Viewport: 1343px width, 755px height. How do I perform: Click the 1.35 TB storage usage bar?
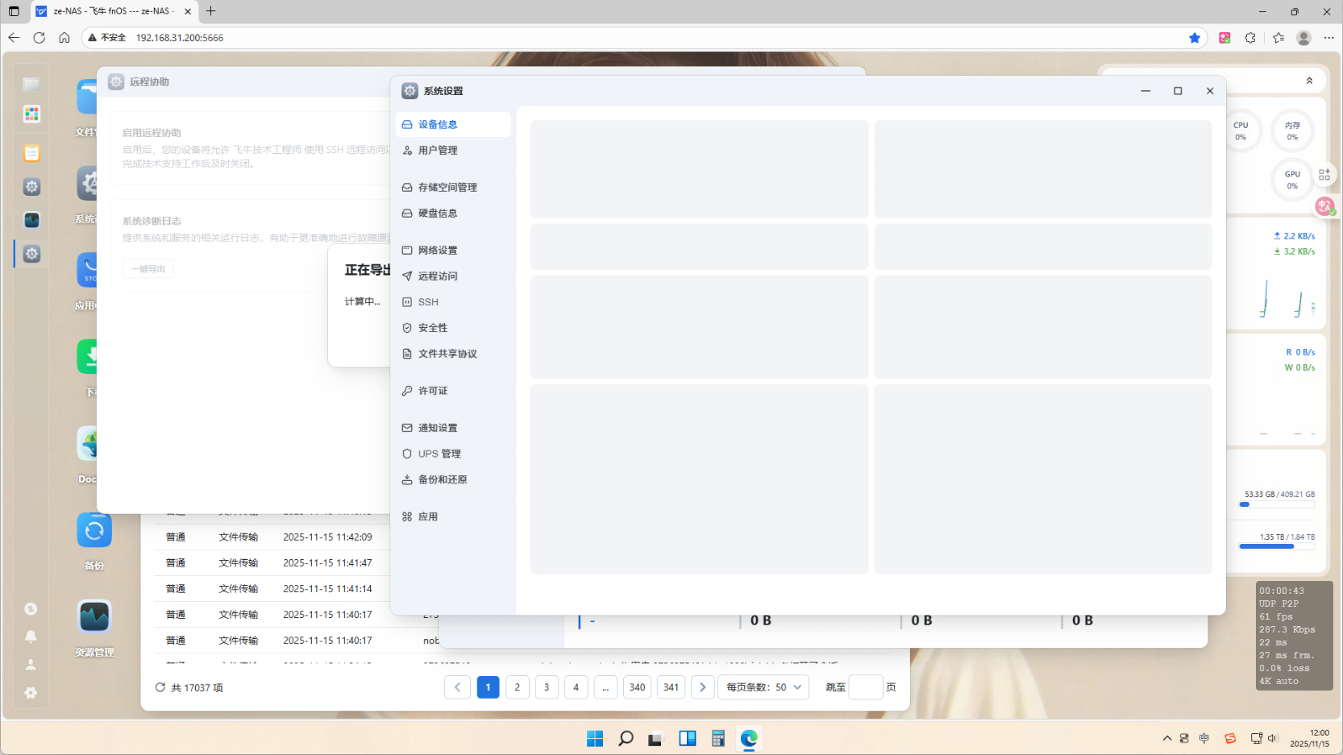1275,546
